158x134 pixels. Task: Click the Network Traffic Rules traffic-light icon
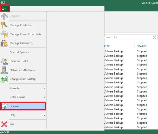pyautogui.click(x=4, y=70)
